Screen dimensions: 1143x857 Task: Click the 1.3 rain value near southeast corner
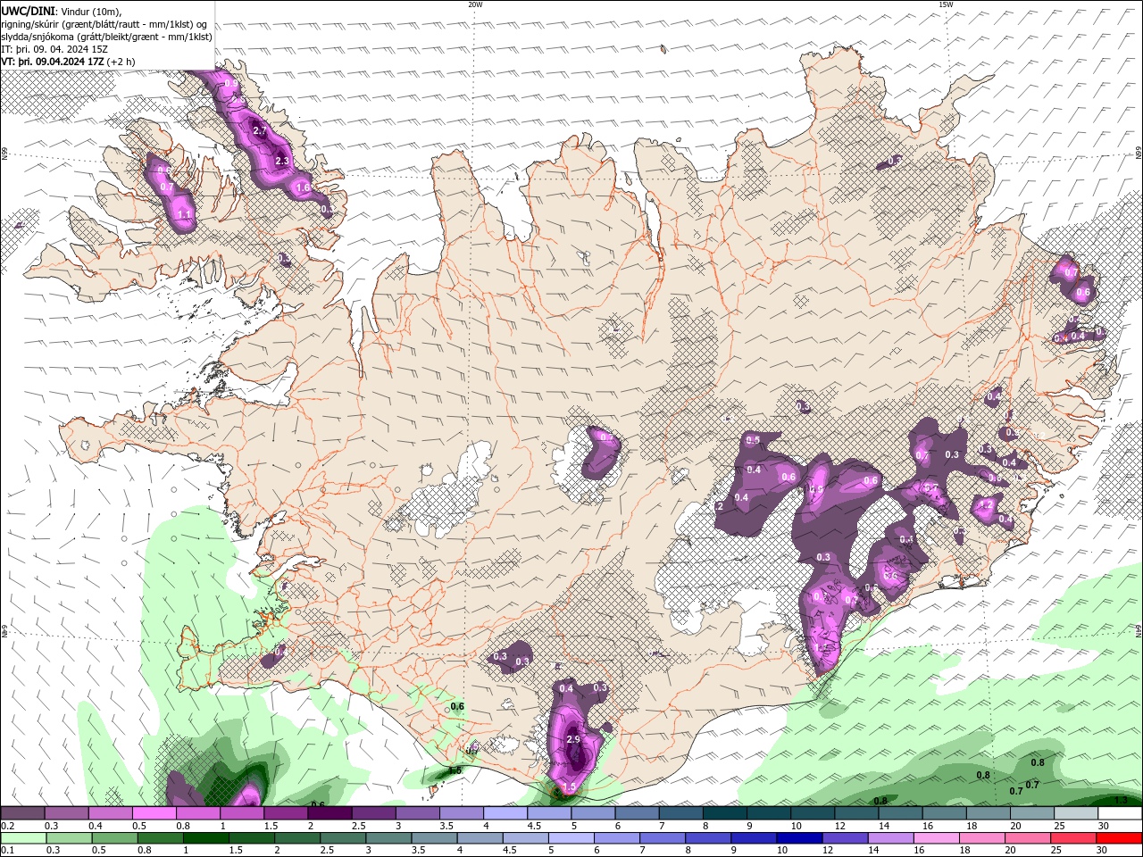click(1121, 801)
